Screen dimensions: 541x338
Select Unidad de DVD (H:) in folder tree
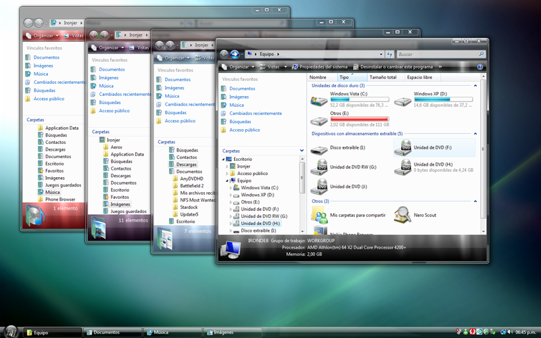pos(260,224)
